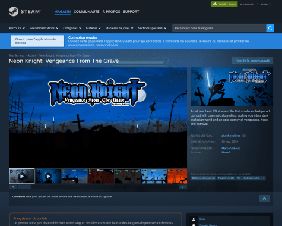
Task: Click the Installer Steam green button
Action: click(x=224, y=4)
